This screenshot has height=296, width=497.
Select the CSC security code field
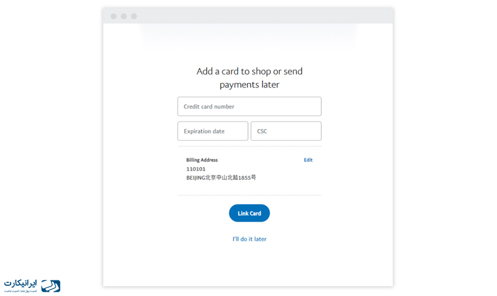(x=286, y=131)
